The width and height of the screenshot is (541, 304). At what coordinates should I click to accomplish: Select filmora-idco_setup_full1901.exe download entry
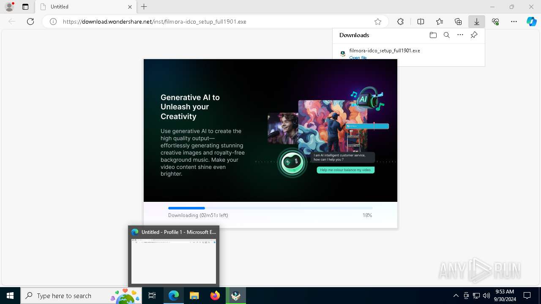click(x=408, y=54)
